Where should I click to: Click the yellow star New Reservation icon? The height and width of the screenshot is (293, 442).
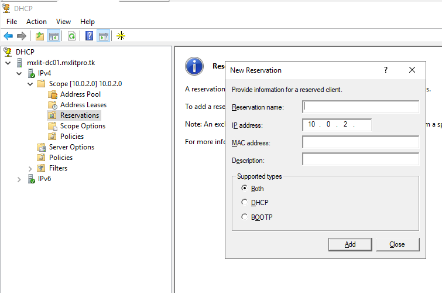[121, 36]
